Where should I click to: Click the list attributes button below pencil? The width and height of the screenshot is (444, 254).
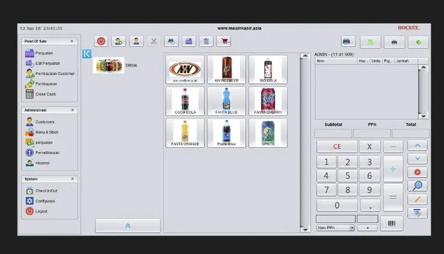point(418,213)
